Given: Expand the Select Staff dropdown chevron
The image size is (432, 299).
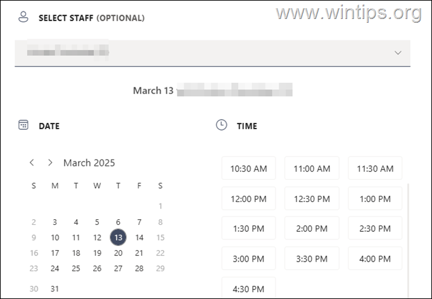Looking at the screenshot, I should click(398, 53).
